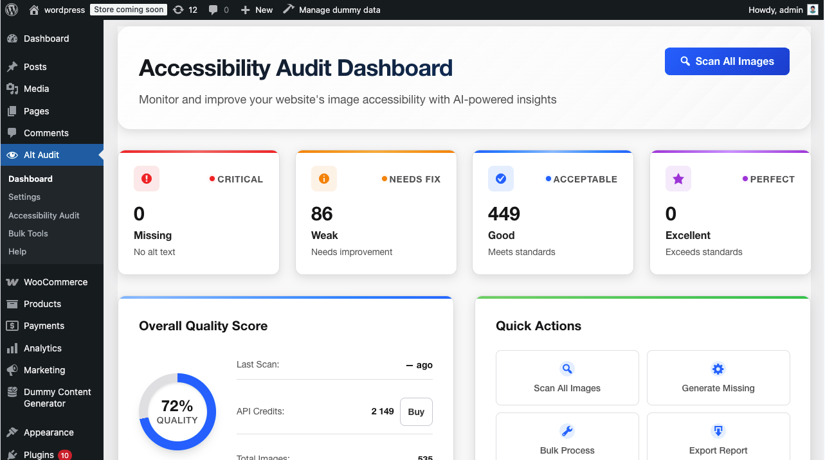Image resolution: width=825 pixels, height=460 pixels.
Task: Open the Bulk Process quick action
Action: click(x=567, y=440)
